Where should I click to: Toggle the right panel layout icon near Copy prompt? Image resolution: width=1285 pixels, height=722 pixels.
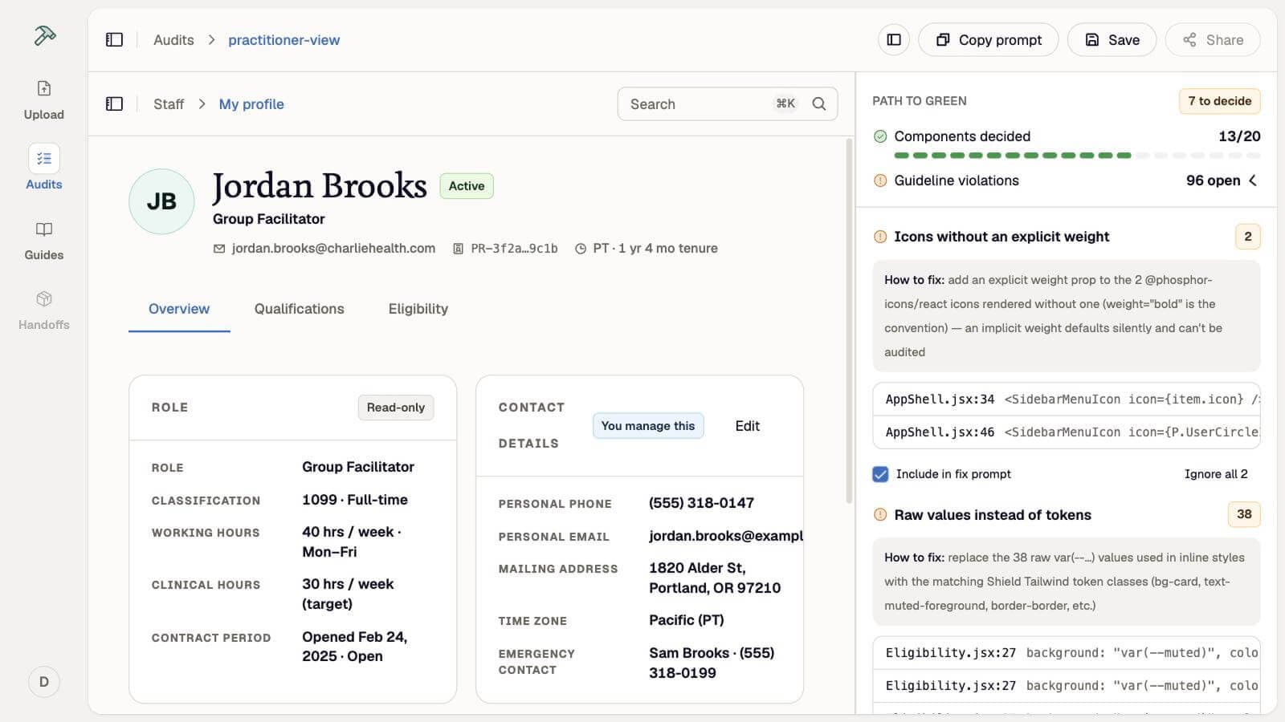(894, 40)
